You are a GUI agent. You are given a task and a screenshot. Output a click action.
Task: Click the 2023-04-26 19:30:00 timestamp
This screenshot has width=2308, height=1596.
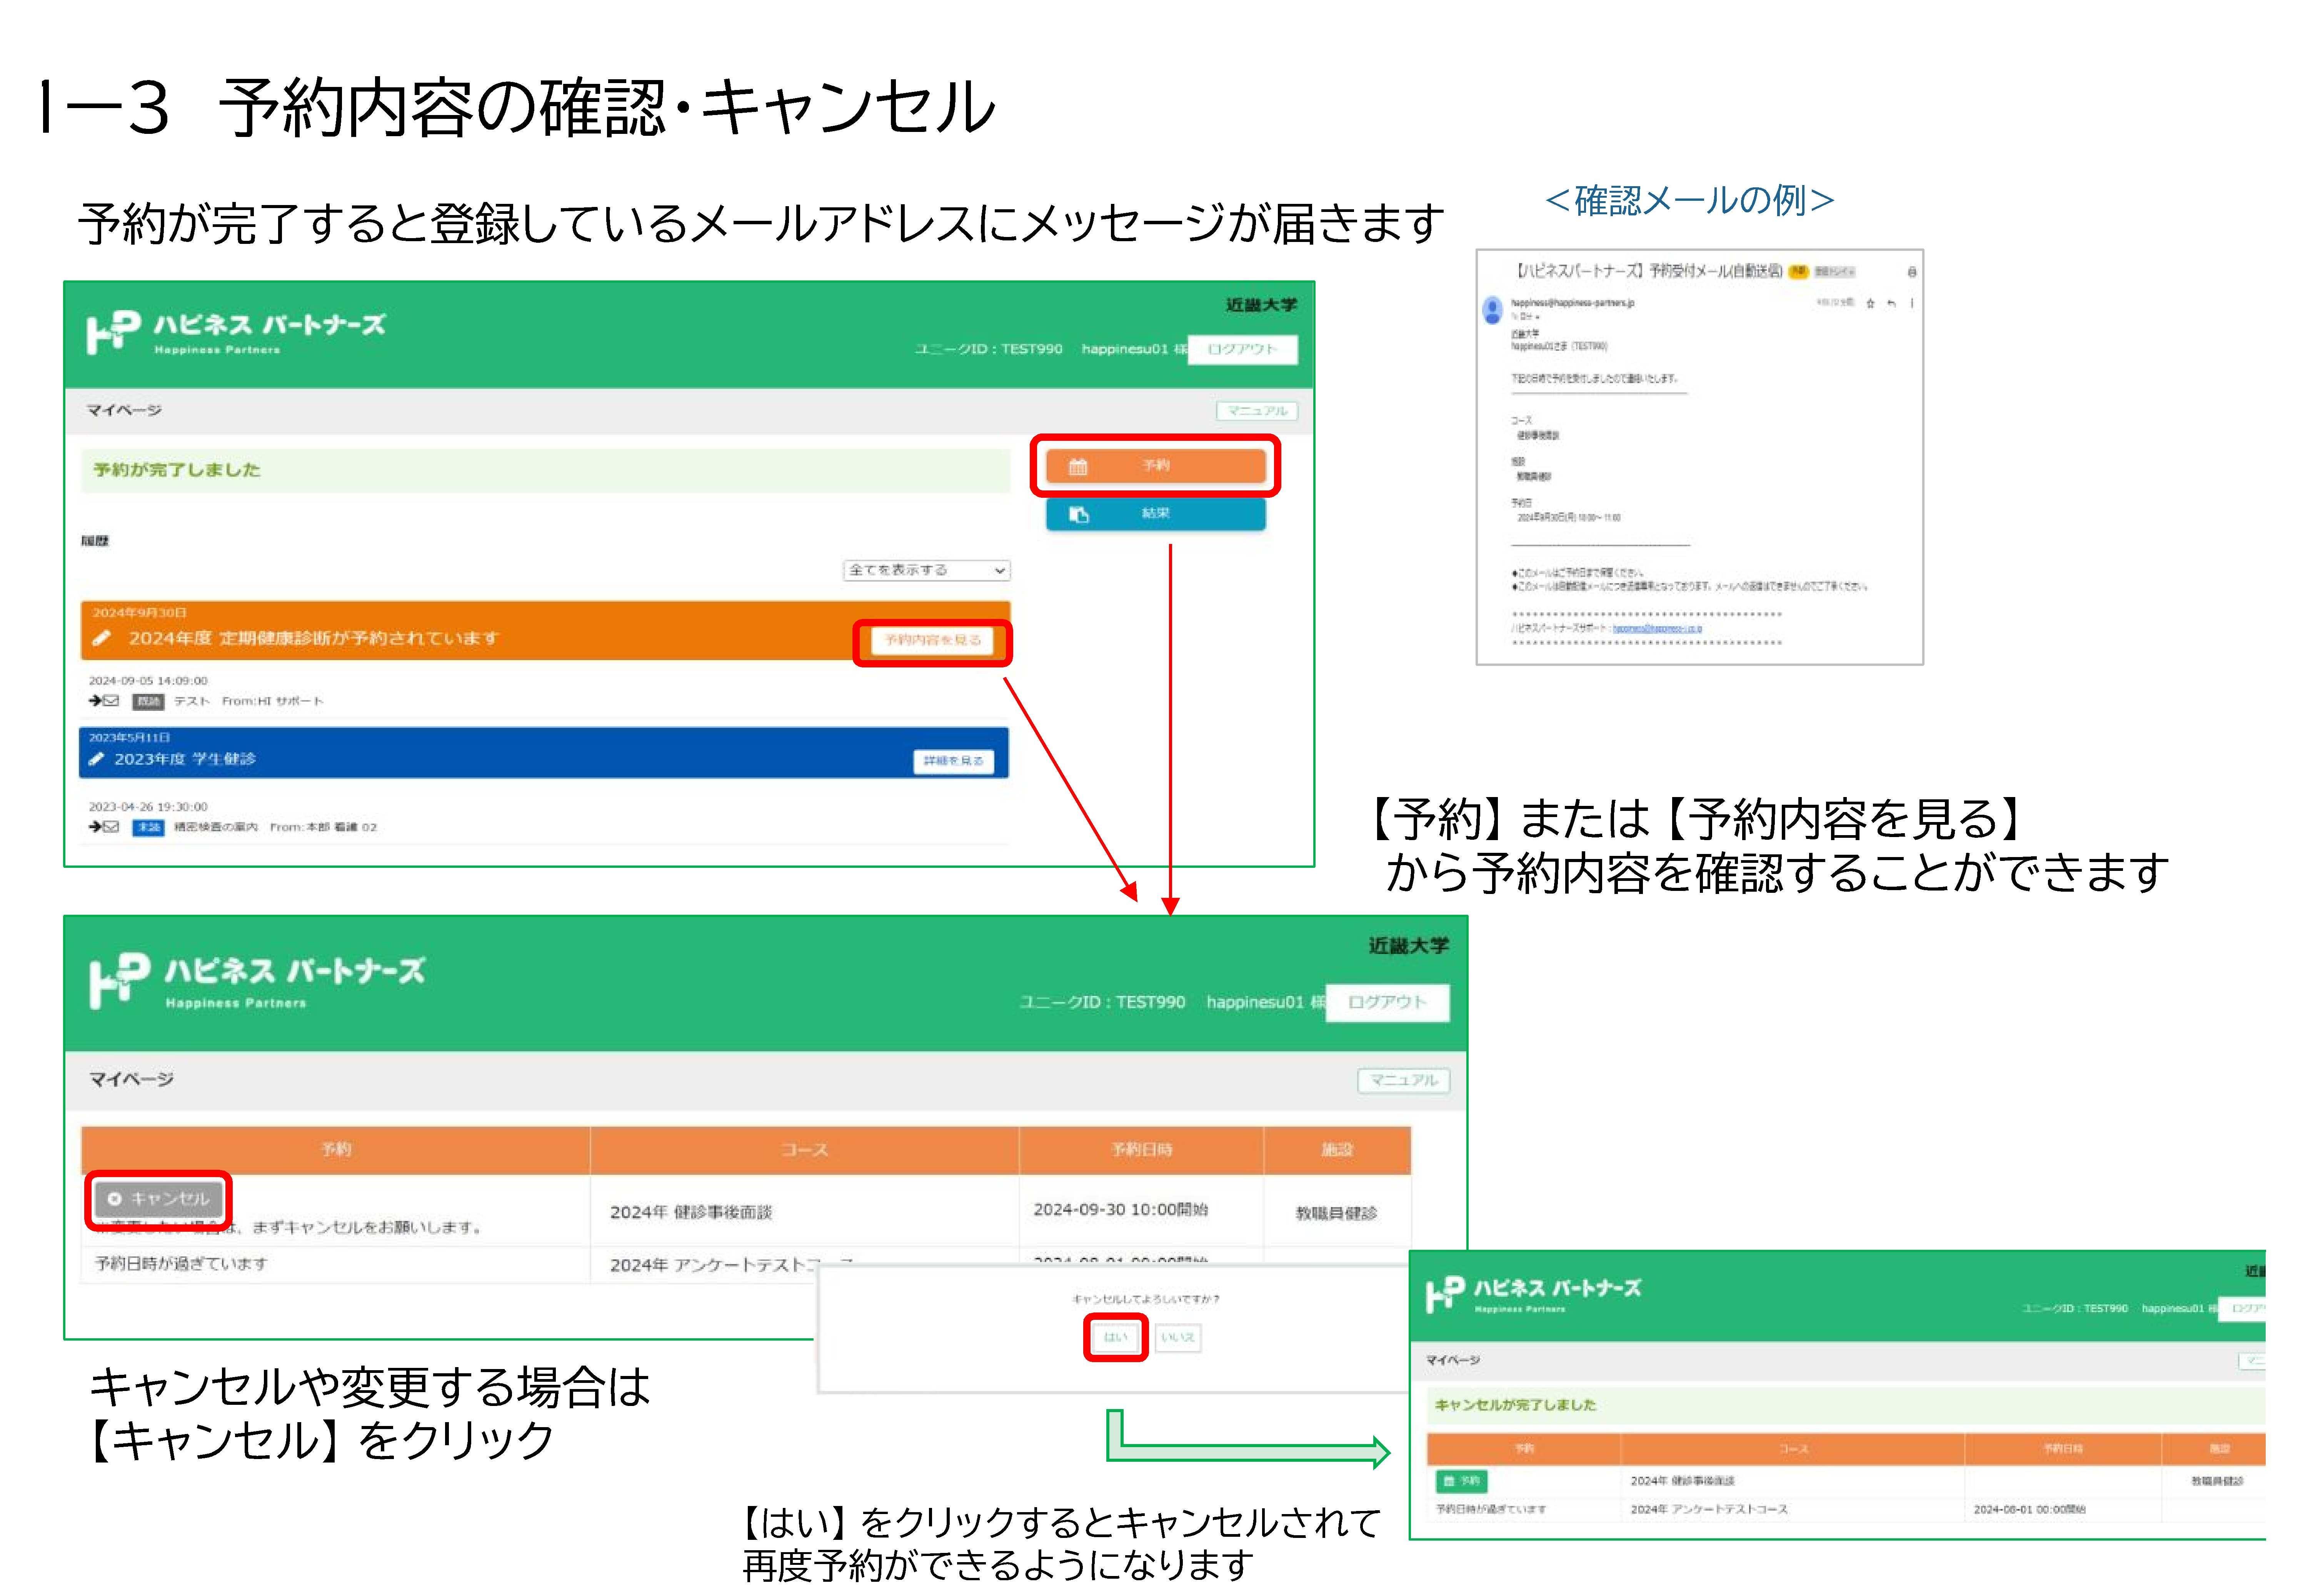click(148, 807)
